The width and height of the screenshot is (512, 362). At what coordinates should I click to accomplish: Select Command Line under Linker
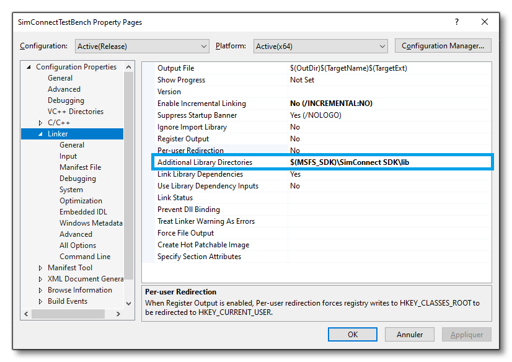click(86, 256)
